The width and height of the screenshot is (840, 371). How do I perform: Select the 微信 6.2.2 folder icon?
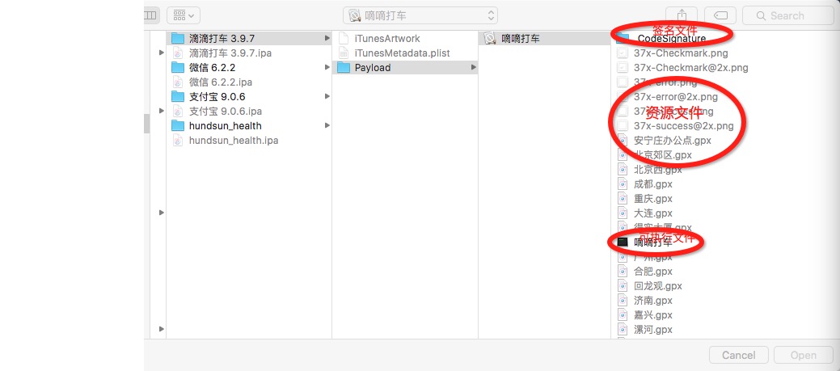(x=178, y=67)
